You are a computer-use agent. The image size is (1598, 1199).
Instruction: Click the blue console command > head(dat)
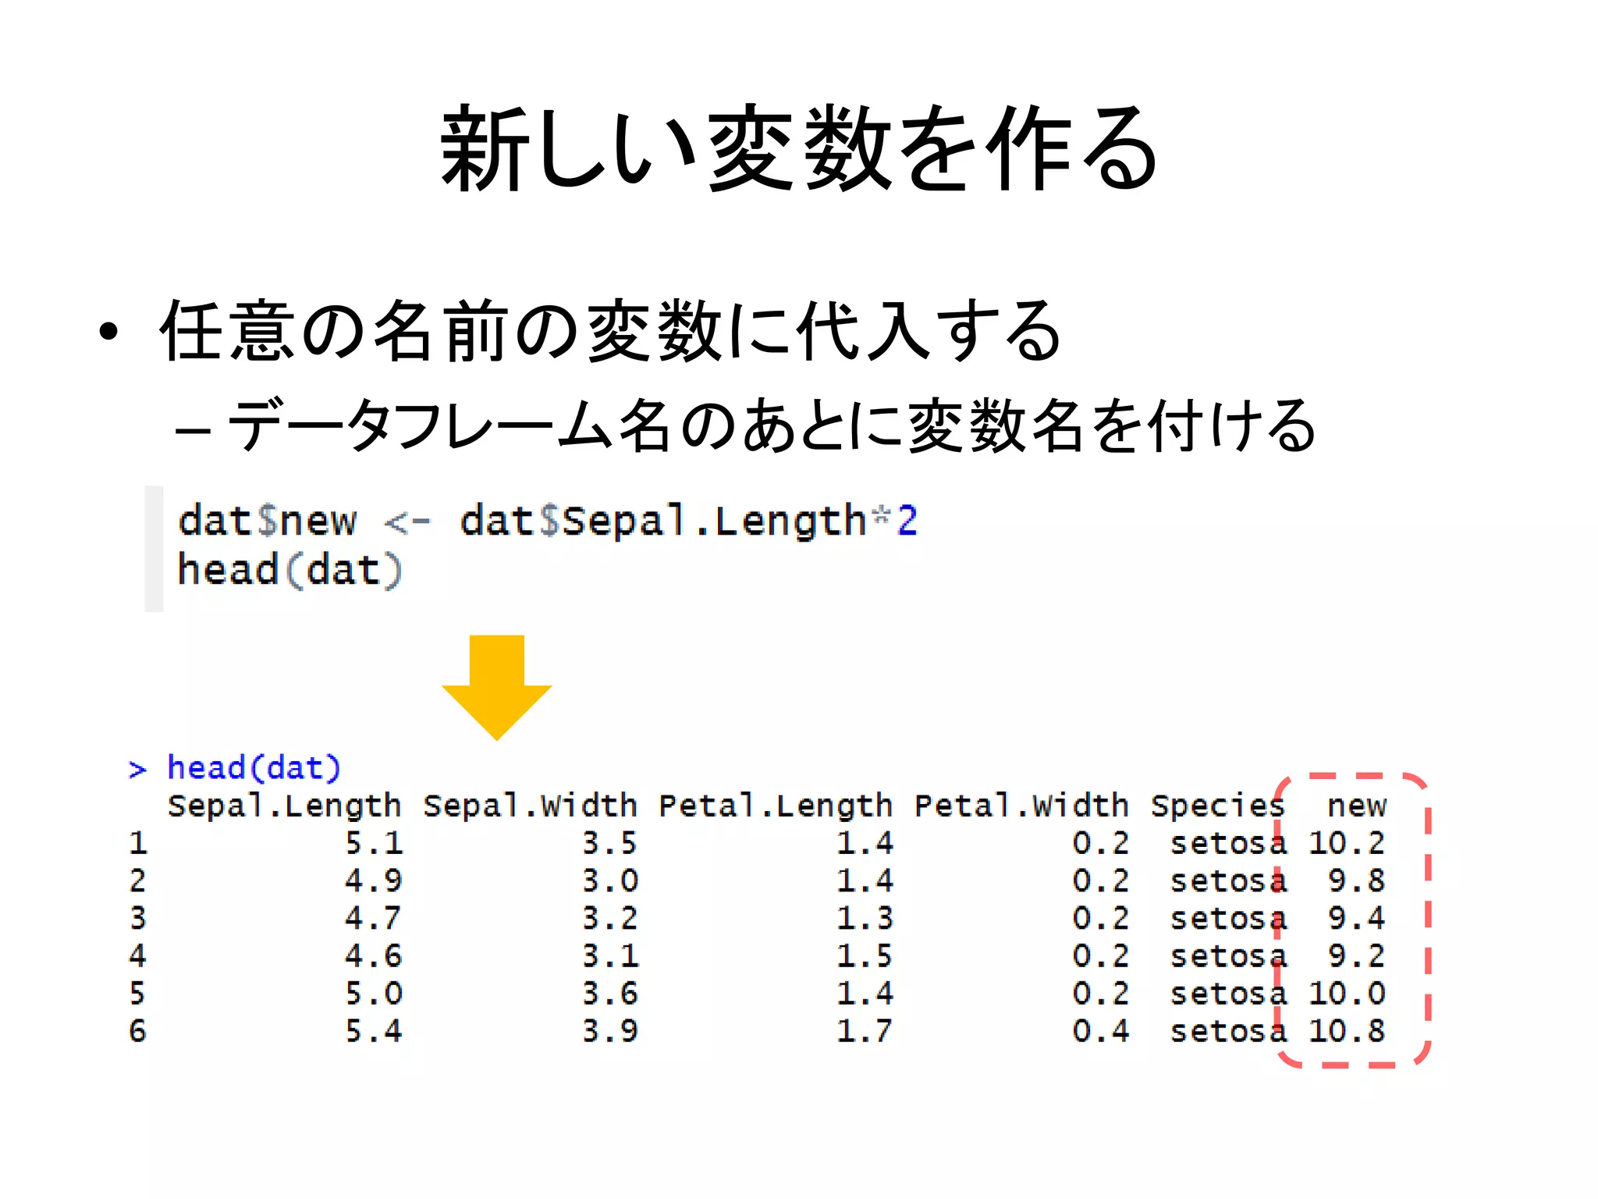[235, 768]
